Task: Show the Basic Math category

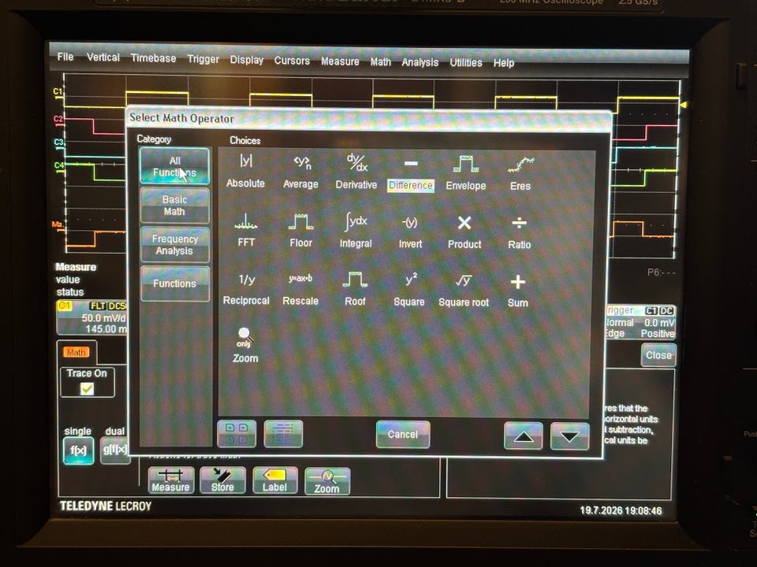Action: pyautogui.click(x=175, y=206)
